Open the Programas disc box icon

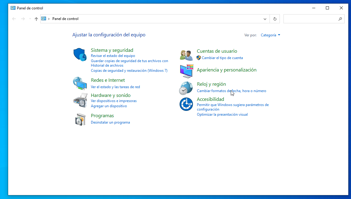pos(80,119)
